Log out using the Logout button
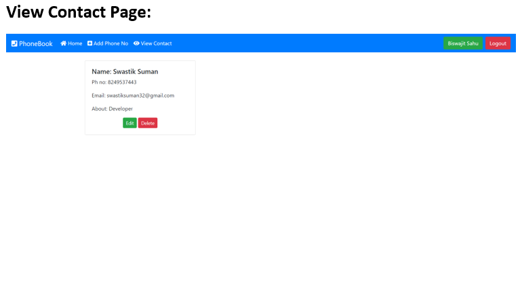This screenshot has height=283, width=520. click(x=498, y=43)
